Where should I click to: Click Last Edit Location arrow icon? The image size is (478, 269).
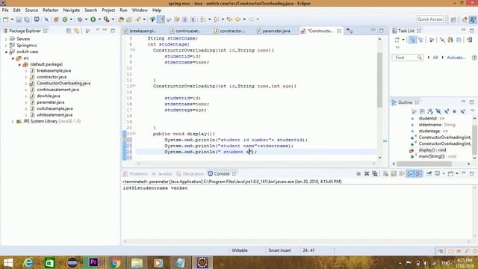(x=229, y=19)
